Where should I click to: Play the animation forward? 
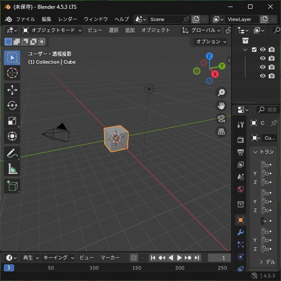[x=179, y=258]
